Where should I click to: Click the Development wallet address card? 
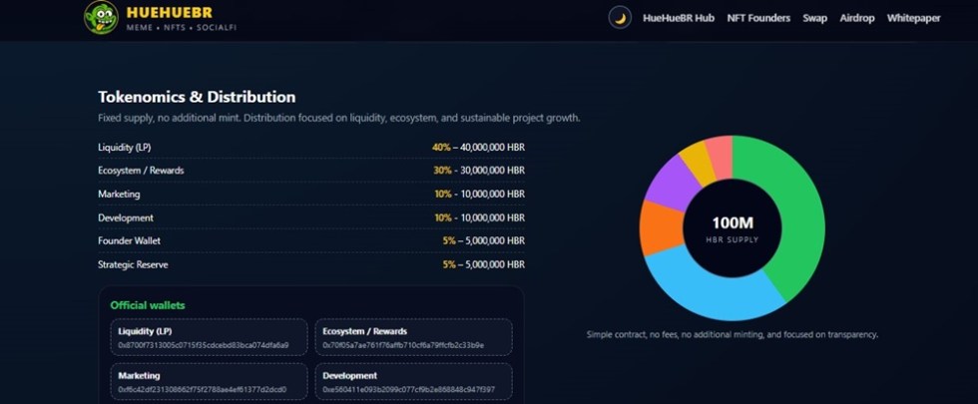(x=413, y=382)
